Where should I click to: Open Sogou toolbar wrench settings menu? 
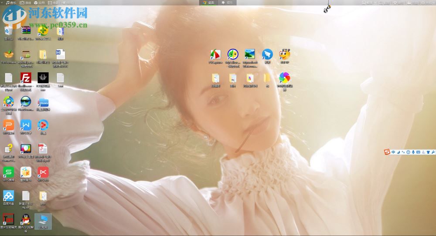(x=433, y=152)
